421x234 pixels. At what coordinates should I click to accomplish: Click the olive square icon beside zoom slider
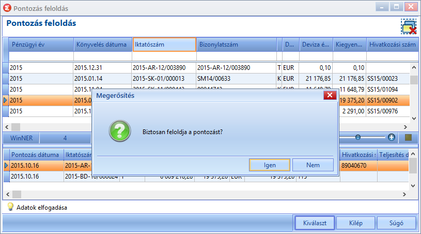409,137
